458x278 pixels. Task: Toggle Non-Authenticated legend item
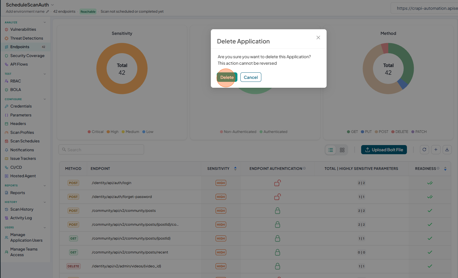238,132
